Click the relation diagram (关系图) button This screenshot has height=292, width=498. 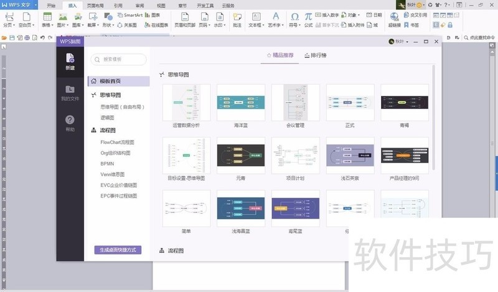pos(127,25)
